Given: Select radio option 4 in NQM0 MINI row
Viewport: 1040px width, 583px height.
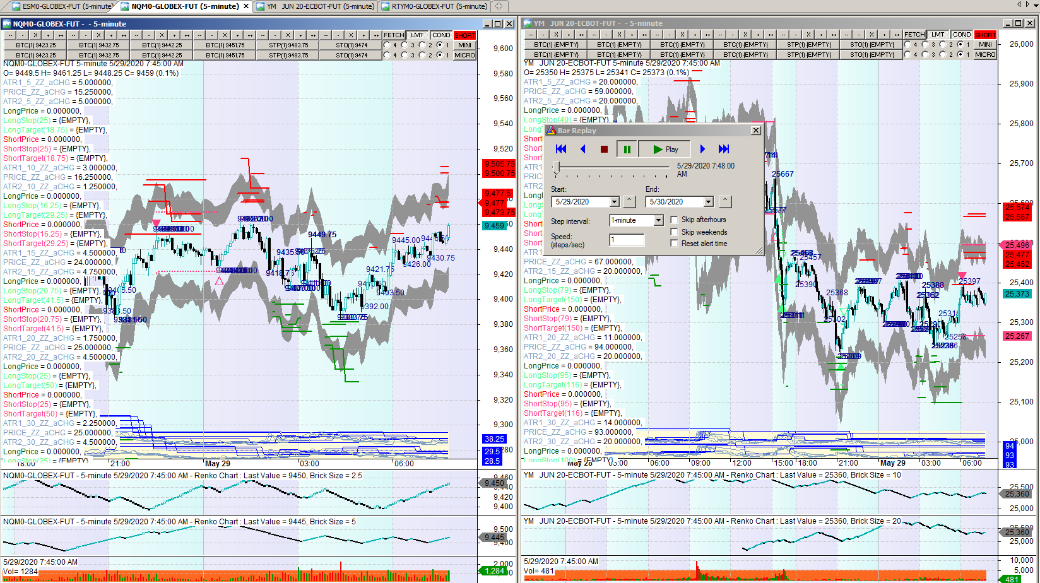Looking at the screenshot, I should (x=387, y=45).
